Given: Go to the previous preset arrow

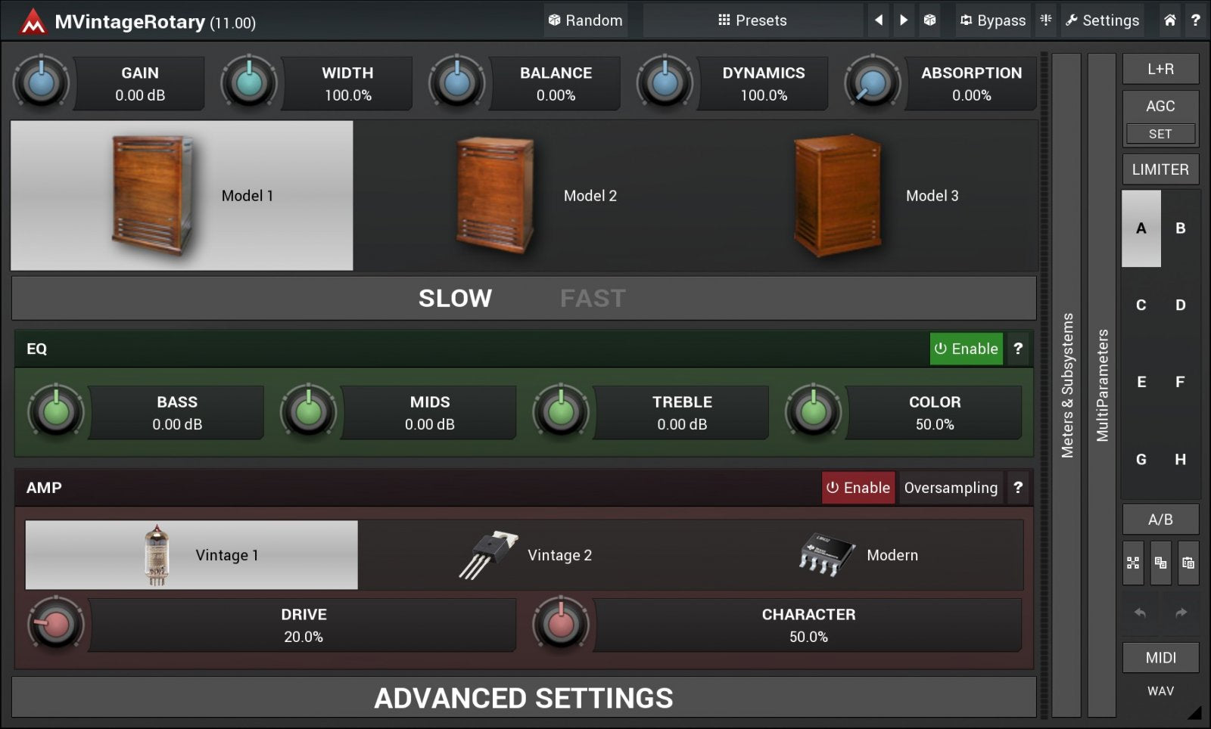Looking at the screenshot, I should (x=878, y=20).
